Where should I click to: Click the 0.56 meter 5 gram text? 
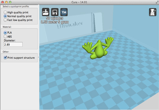pos(55,22)
